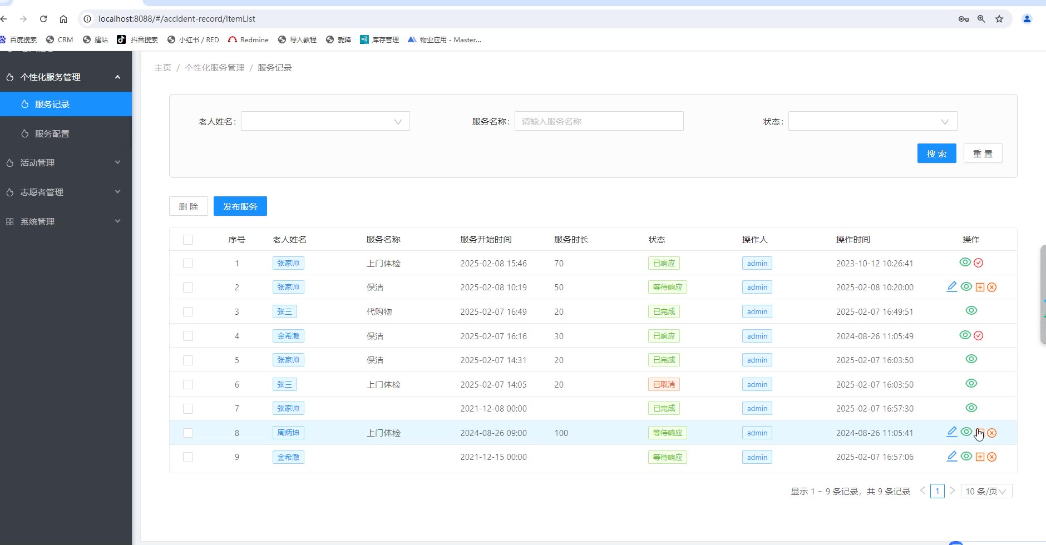This screenshot has width=1046, height=545.
Task: Check the checkbox for row 7
Action: pyautogui.click(x=188, y=409)
